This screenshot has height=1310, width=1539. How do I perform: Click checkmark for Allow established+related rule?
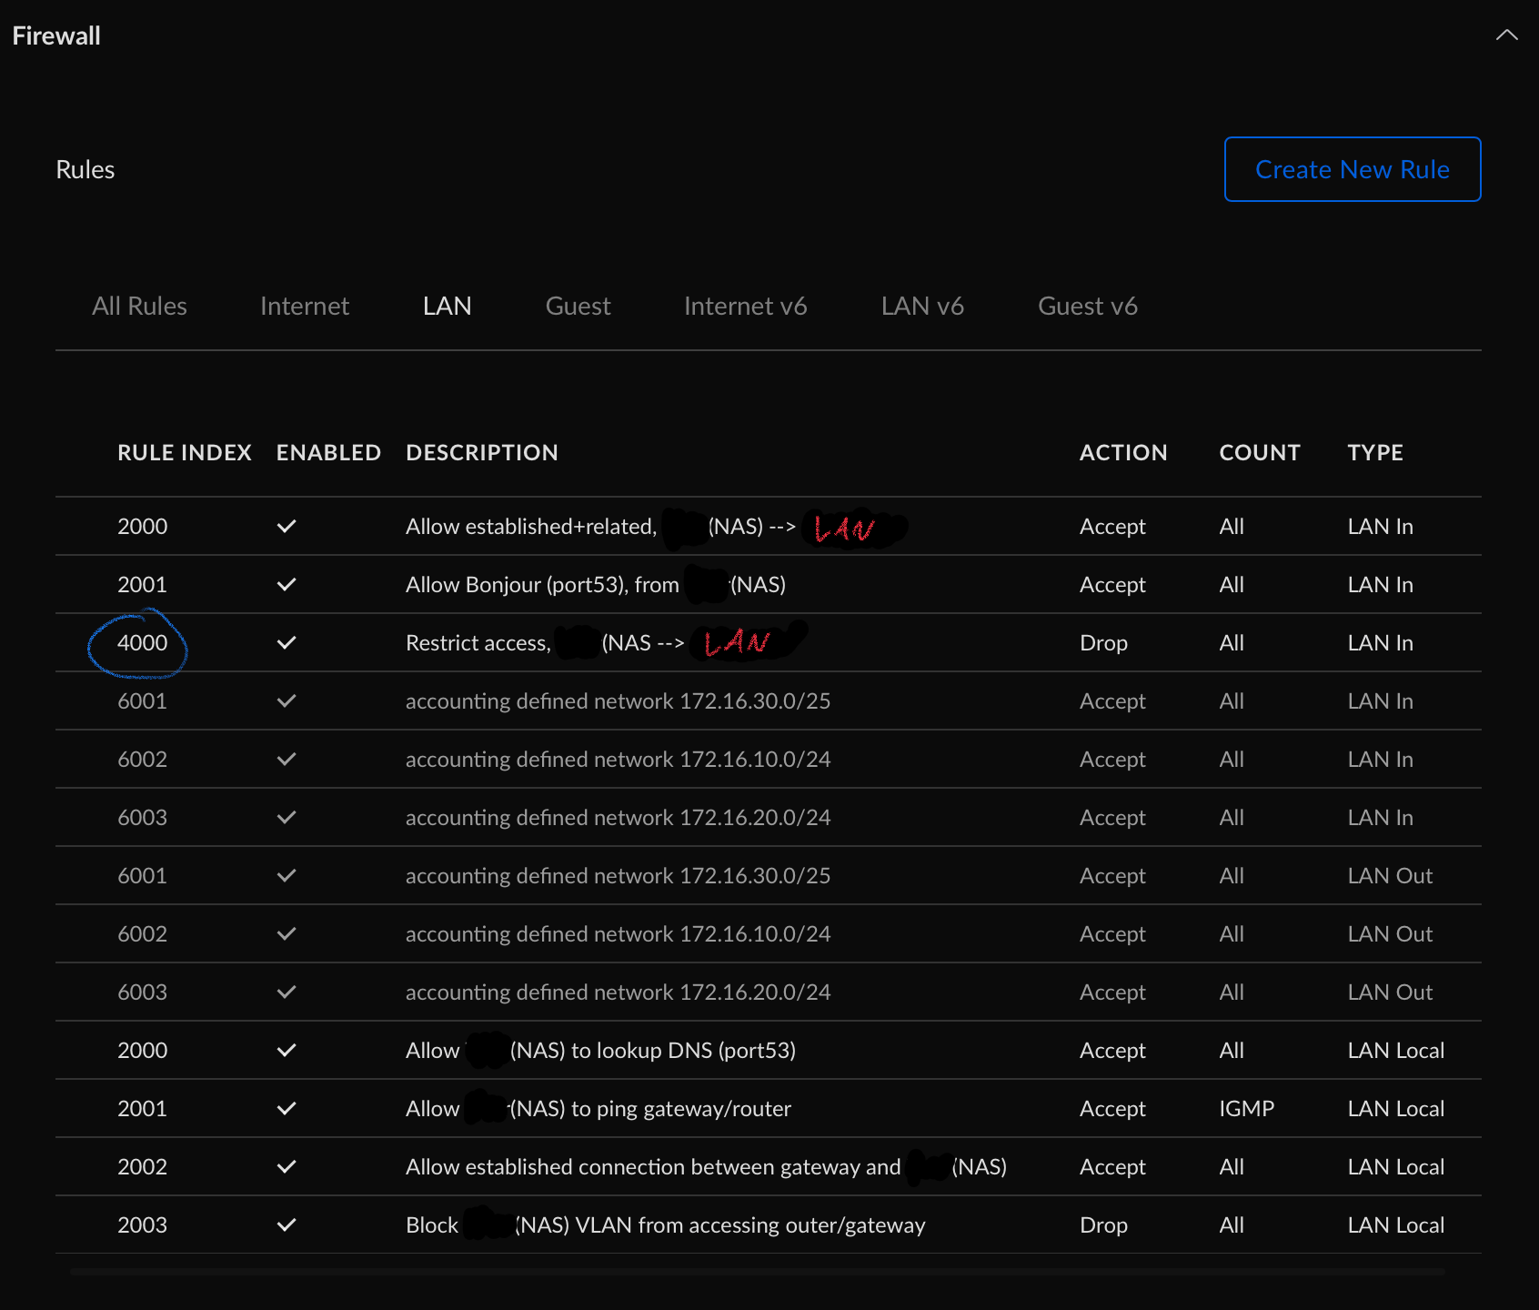click(x=287, y=527)
